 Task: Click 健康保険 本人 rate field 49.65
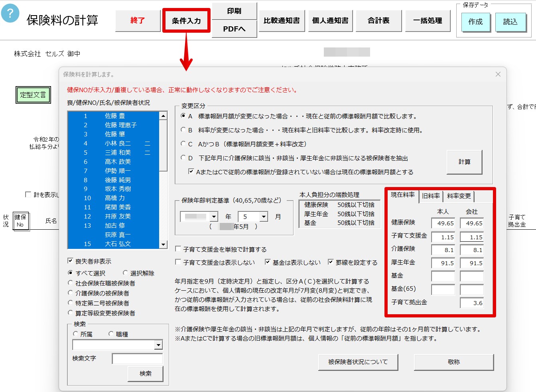[x=443, y=223]
